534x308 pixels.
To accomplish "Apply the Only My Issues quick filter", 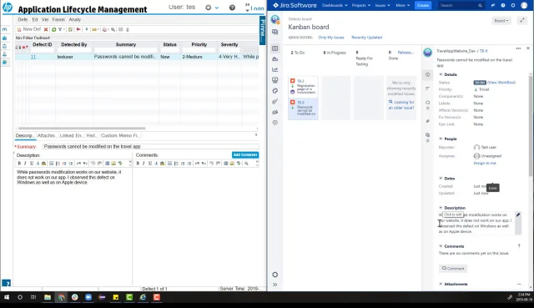I will (331, 38).
